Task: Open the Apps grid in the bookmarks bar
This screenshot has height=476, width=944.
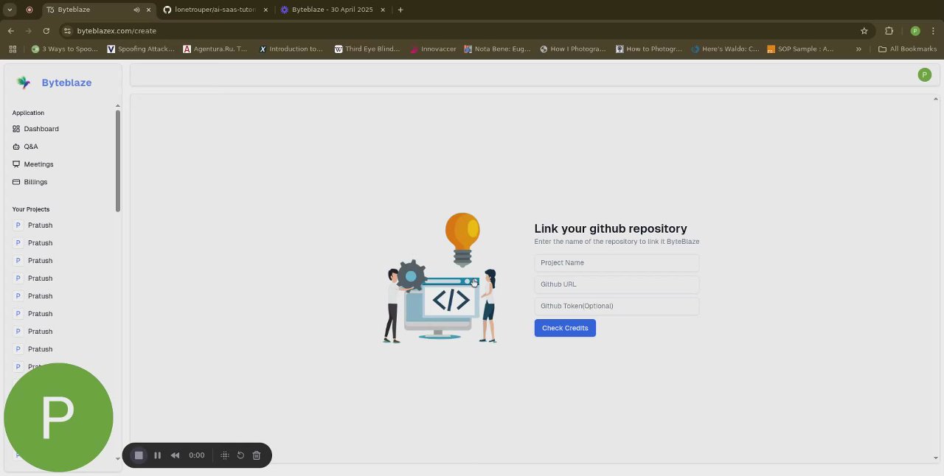Action: coord(12,49)
